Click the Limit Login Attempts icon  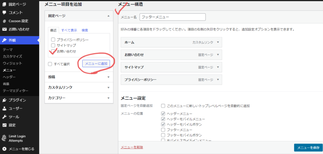(4, 138)
